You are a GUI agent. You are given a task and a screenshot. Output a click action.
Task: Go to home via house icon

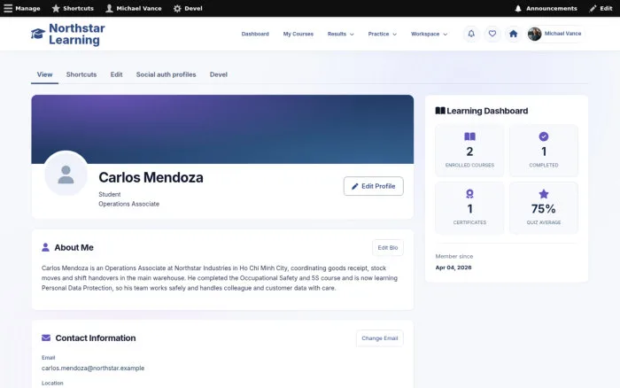coord(513,34)
